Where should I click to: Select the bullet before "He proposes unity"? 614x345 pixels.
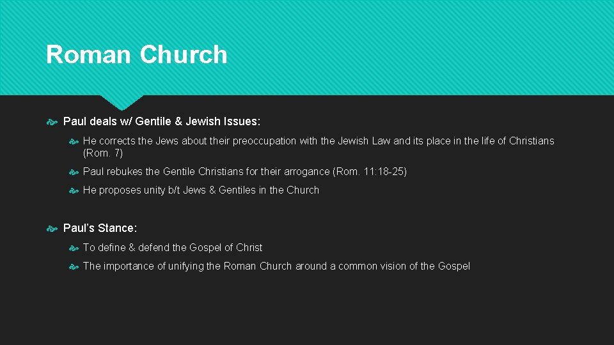pos(74,190)
